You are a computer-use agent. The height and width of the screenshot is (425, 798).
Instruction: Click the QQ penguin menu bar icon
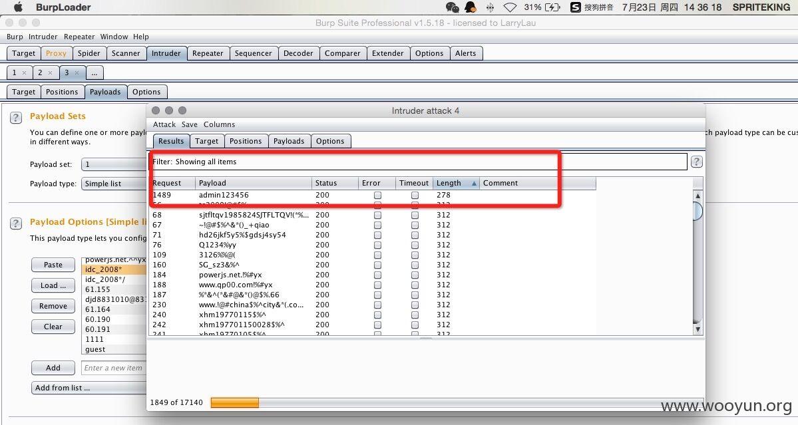pos(471,7)
